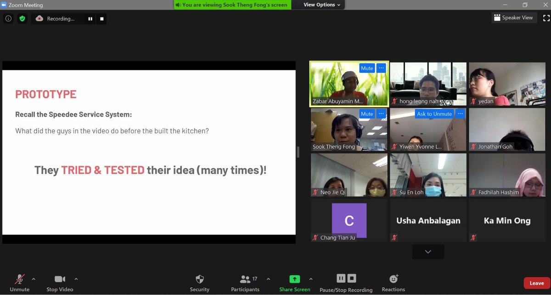Select Jonathan Goh's video tile
Screen dimensions: 551x295
507,129
